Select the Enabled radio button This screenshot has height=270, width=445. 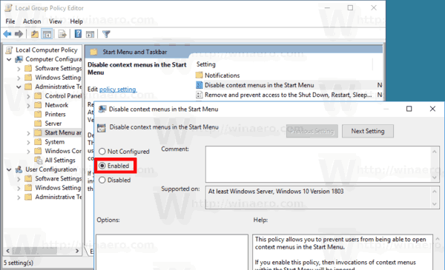pyautogui.click(x=102, y=166)
